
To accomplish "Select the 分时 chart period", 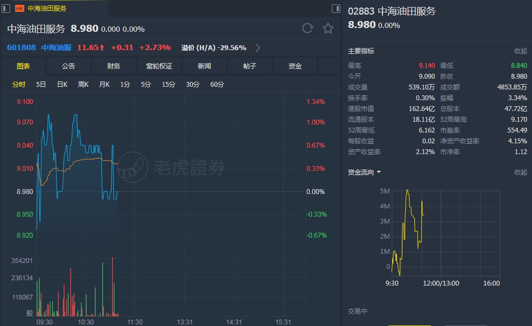I will [19, 85].
